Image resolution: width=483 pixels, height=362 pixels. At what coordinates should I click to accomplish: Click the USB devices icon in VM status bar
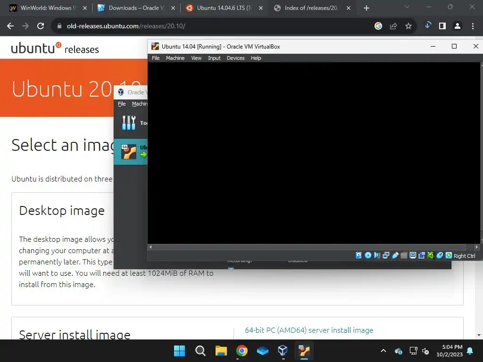click(x=395, y=255)
